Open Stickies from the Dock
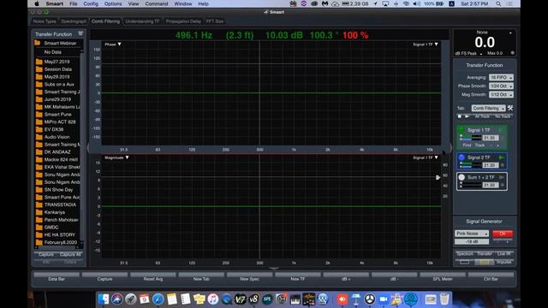Image resolution: width=548 pixels, height=308 pixels. [199, 299]
